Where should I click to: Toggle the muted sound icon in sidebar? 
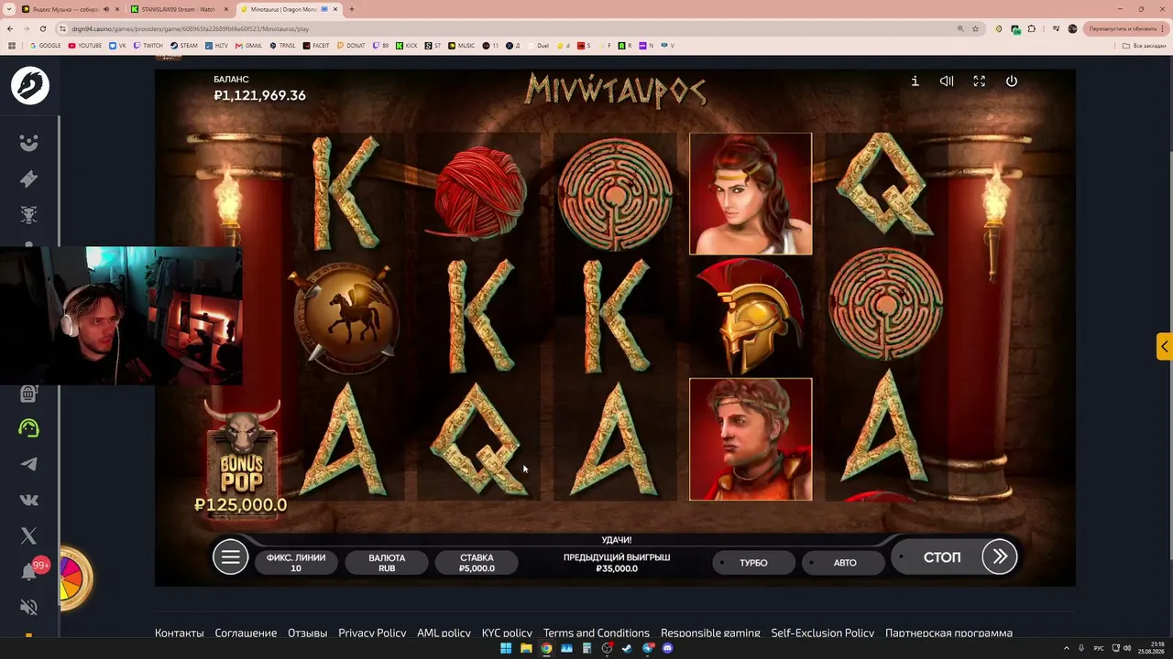point(29,607)
